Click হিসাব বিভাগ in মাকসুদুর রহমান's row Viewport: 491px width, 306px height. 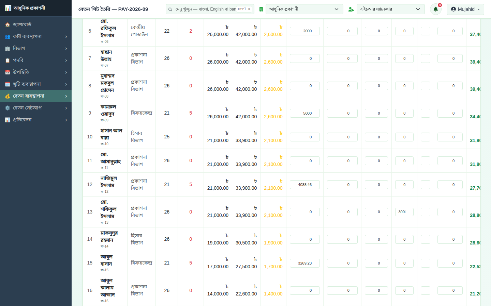point(137,239)
